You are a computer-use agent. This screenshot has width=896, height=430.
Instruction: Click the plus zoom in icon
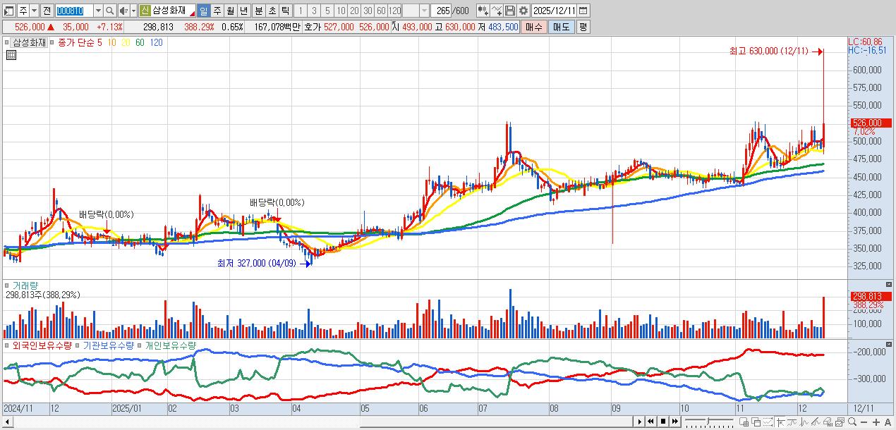point(876,422)
